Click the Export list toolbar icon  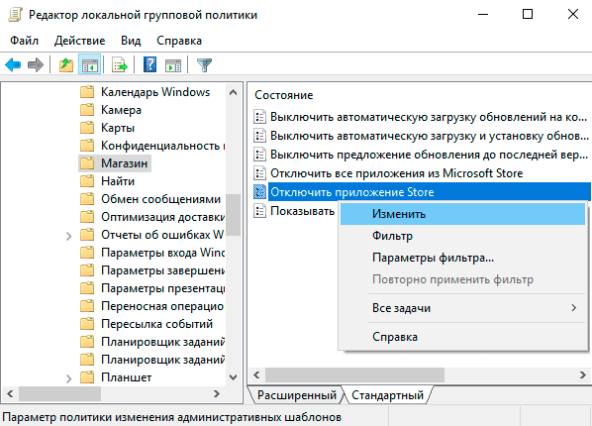click(120, 65)
